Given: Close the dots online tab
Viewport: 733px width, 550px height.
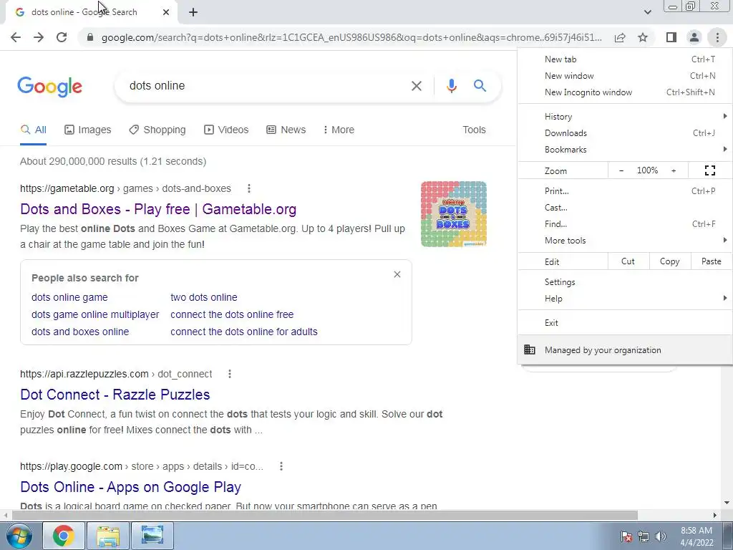Looking at the screenshot, I should coord(166,12).
